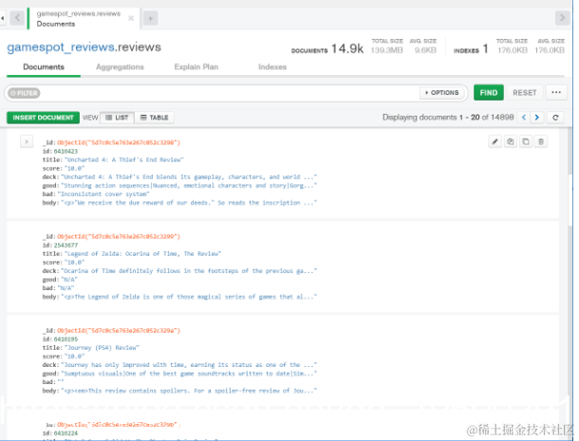Collapse the sidebar with the left arrow
Screen dimensions: 579x441
pyautogui.click(x=2, y=18)
